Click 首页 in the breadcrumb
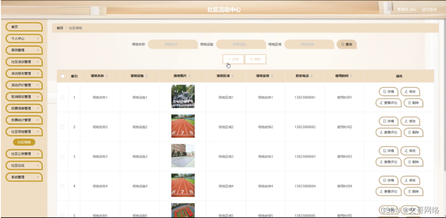The width and height of the screenshot is (446, 218). pyautogui.click(x=60, y=28)
